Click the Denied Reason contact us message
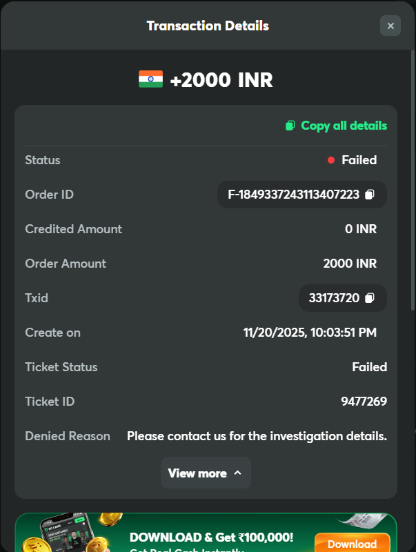 pyautogui.click(x=257, y=436)
